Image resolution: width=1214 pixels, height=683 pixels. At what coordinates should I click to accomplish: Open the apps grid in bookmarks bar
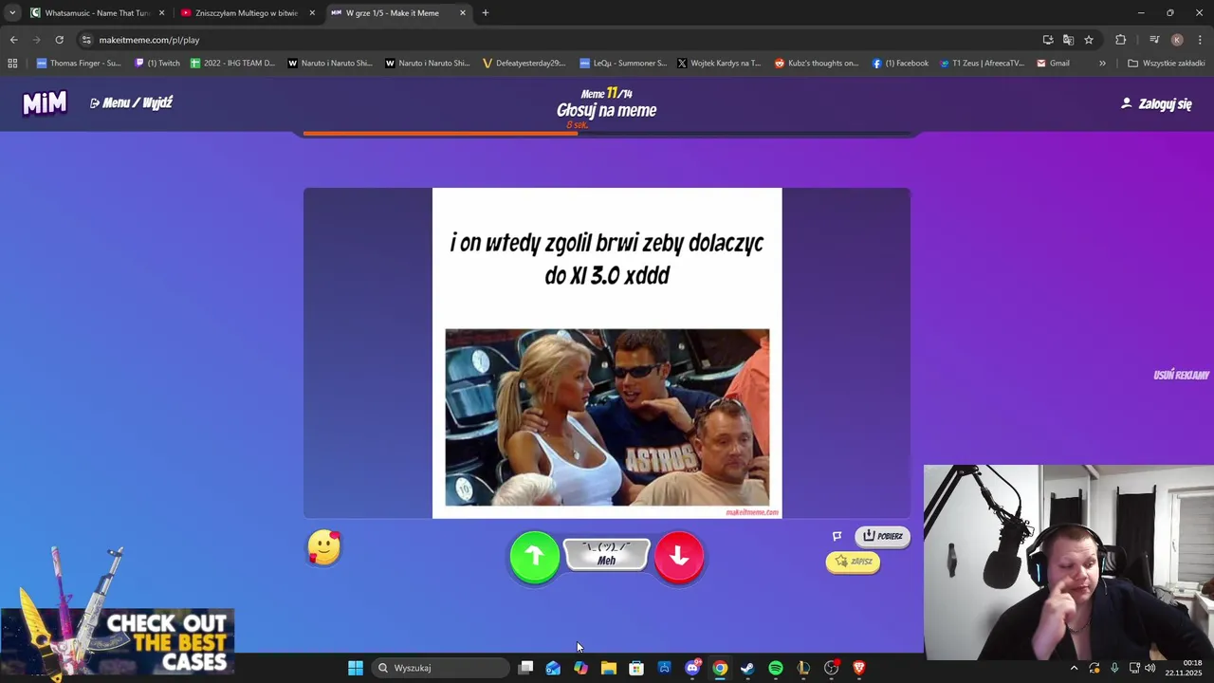[12, 64]
